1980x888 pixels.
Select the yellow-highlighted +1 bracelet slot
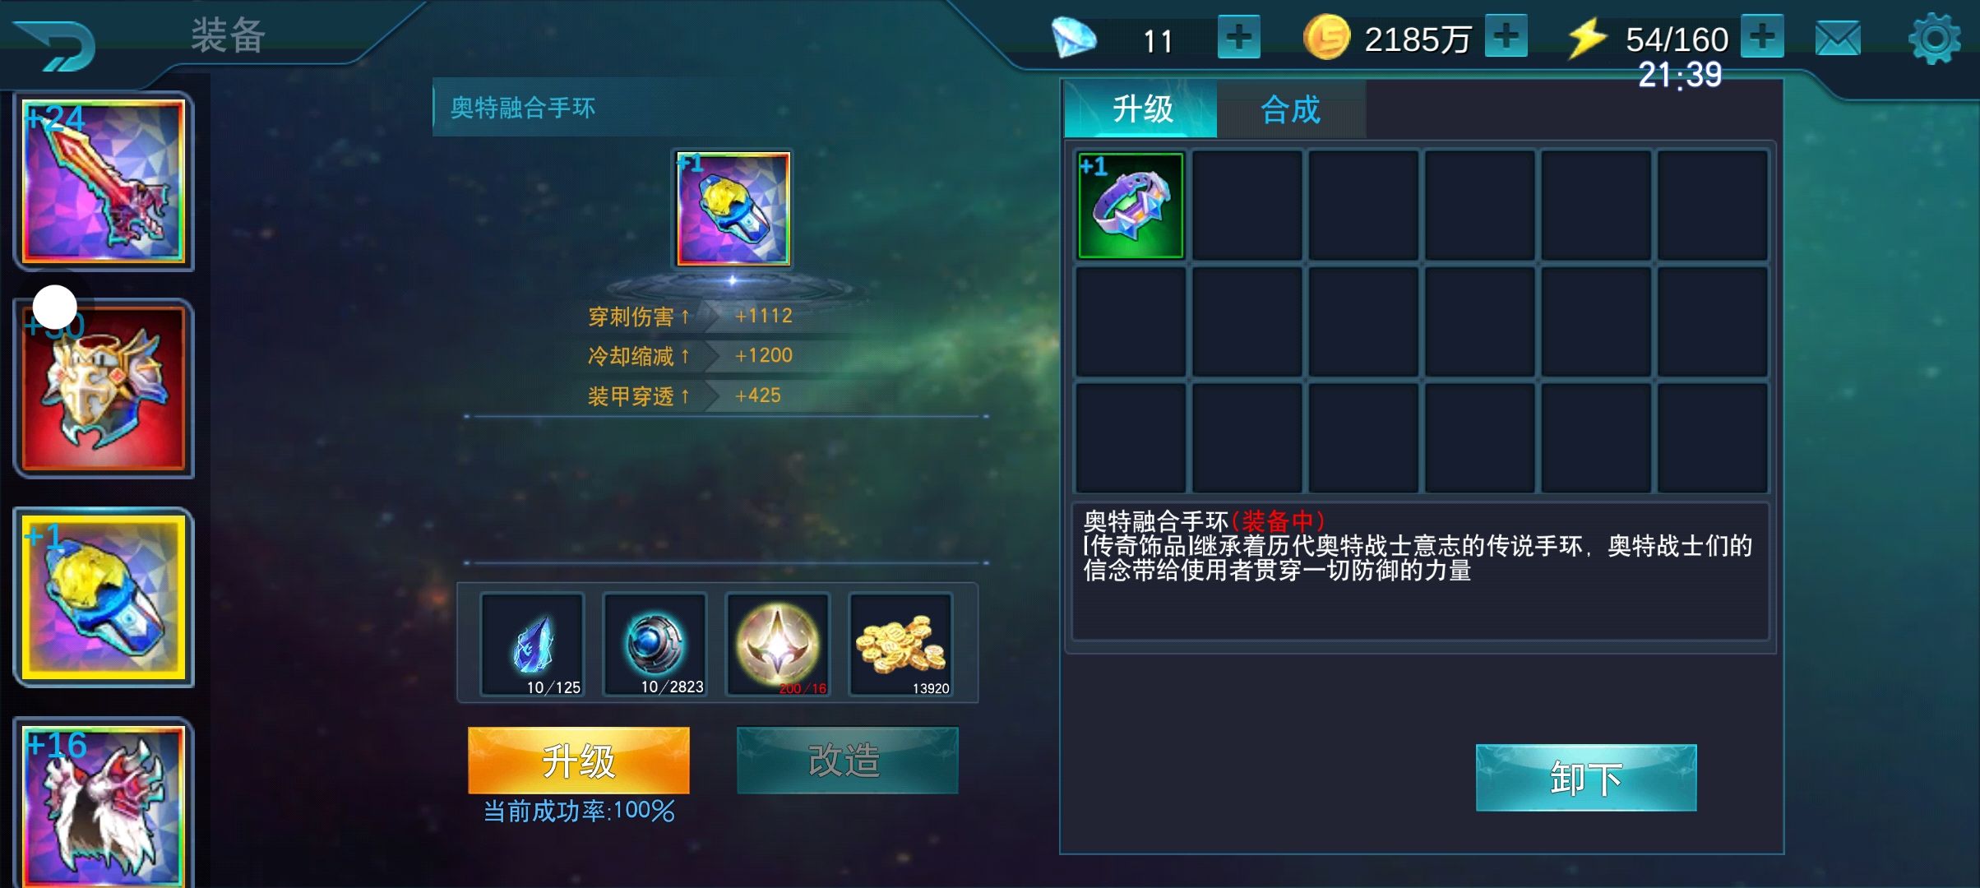click(104, 597)
